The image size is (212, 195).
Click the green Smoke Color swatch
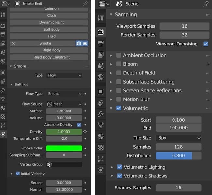pos(64,148)
